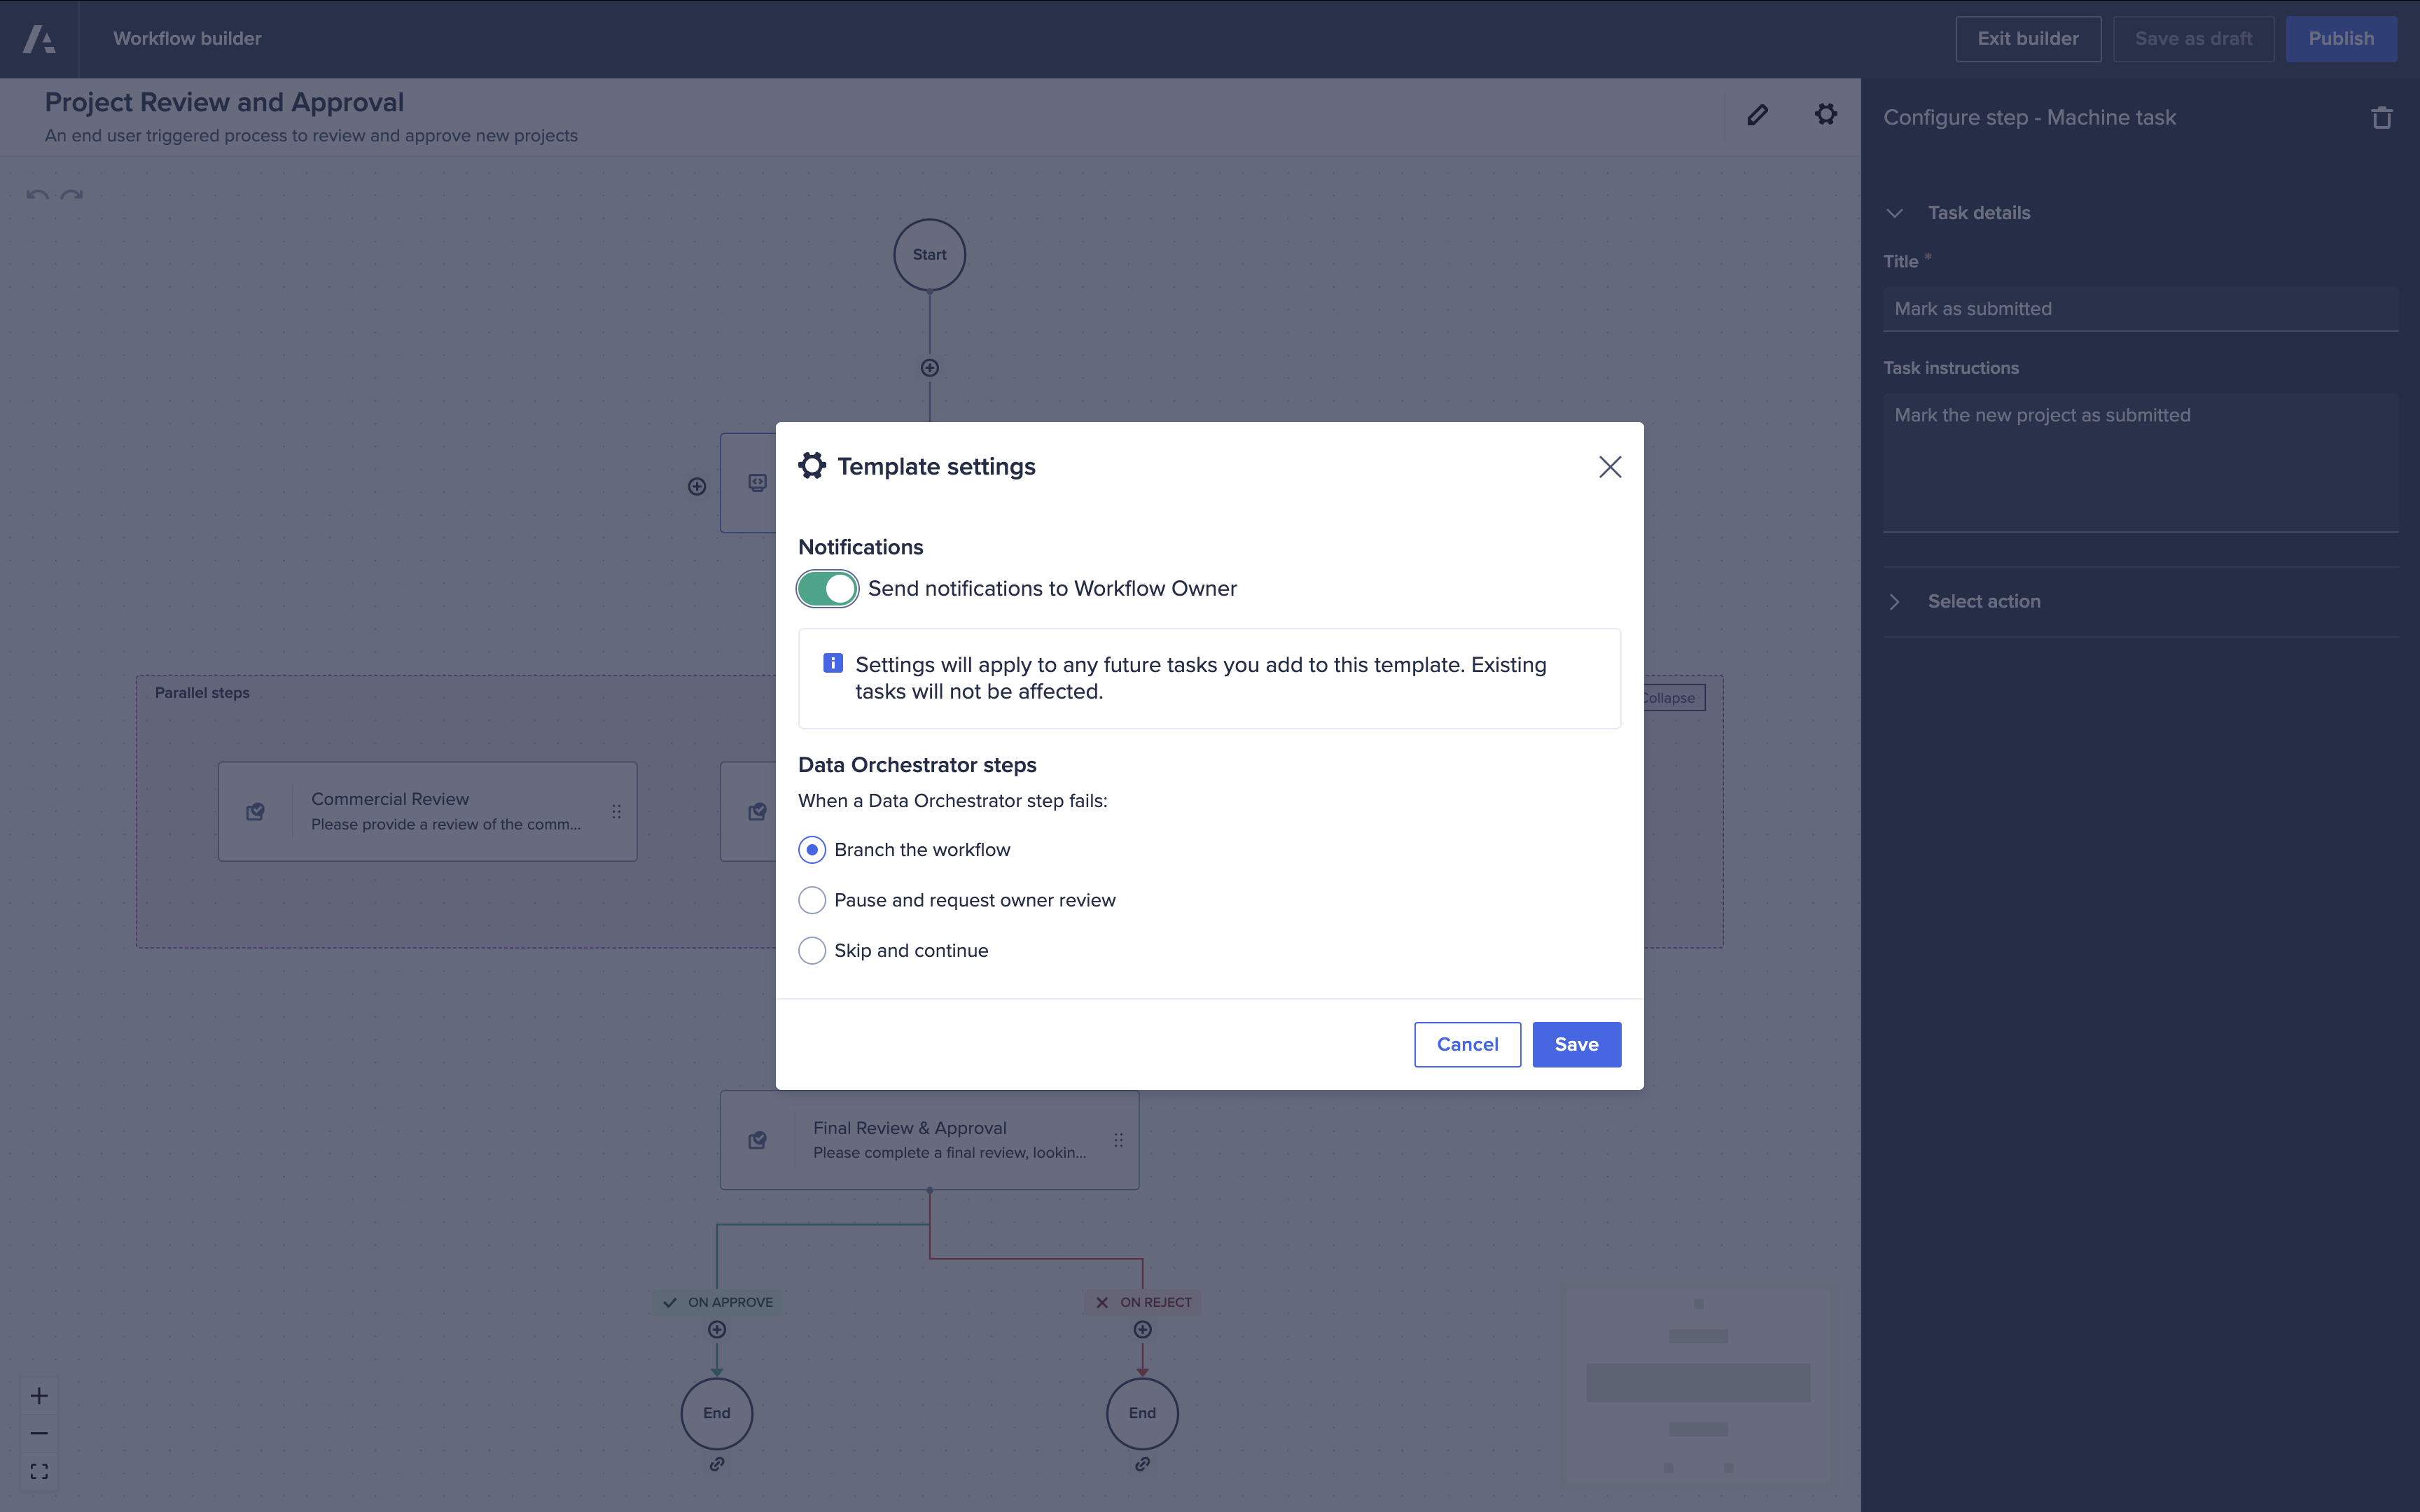The width and height of the screenshot is (2420, 1512).
Task: Delete step using trash icon
Action: click(2381, 118)
